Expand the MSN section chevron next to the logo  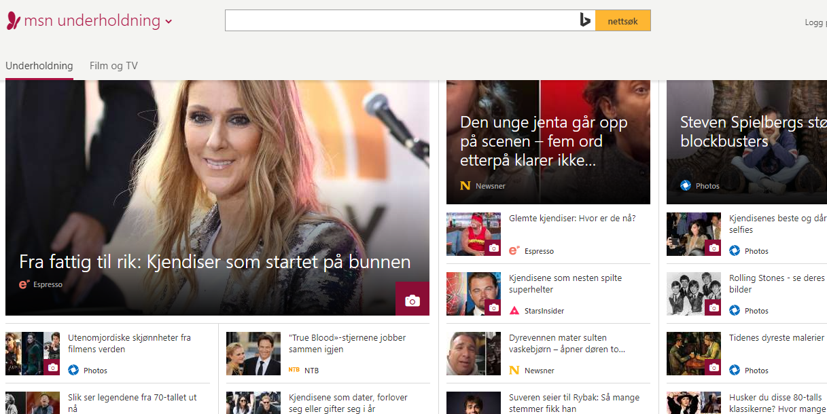pyautogui.click(x=169, y=21)
